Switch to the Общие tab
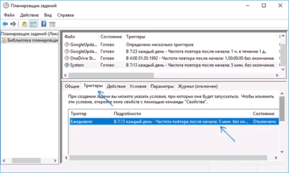This screenshot has width=289, height=173. point(72,86)
